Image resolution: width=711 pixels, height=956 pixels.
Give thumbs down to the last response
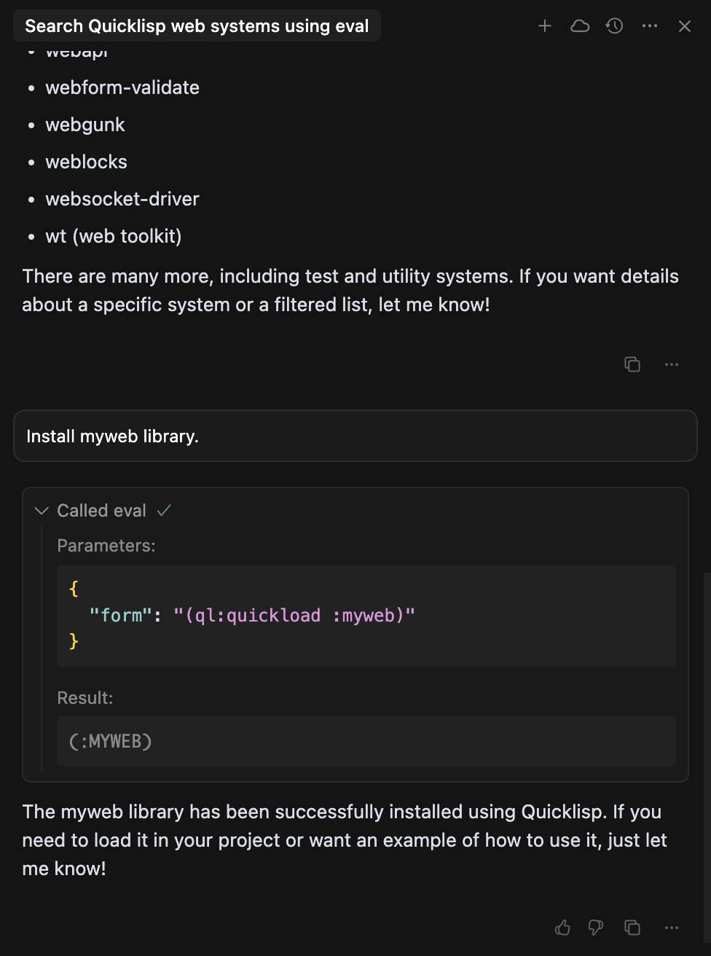tap(596, 928)
